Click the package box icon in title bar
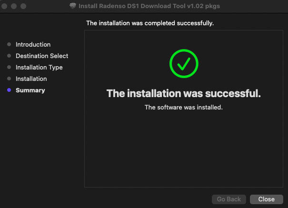288x208 pixels. [x=73, y=6]
